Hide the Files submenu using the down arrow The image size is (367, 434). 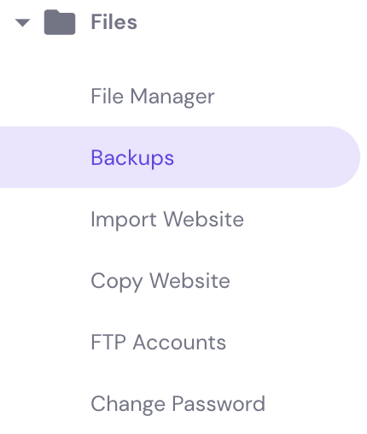23,23
